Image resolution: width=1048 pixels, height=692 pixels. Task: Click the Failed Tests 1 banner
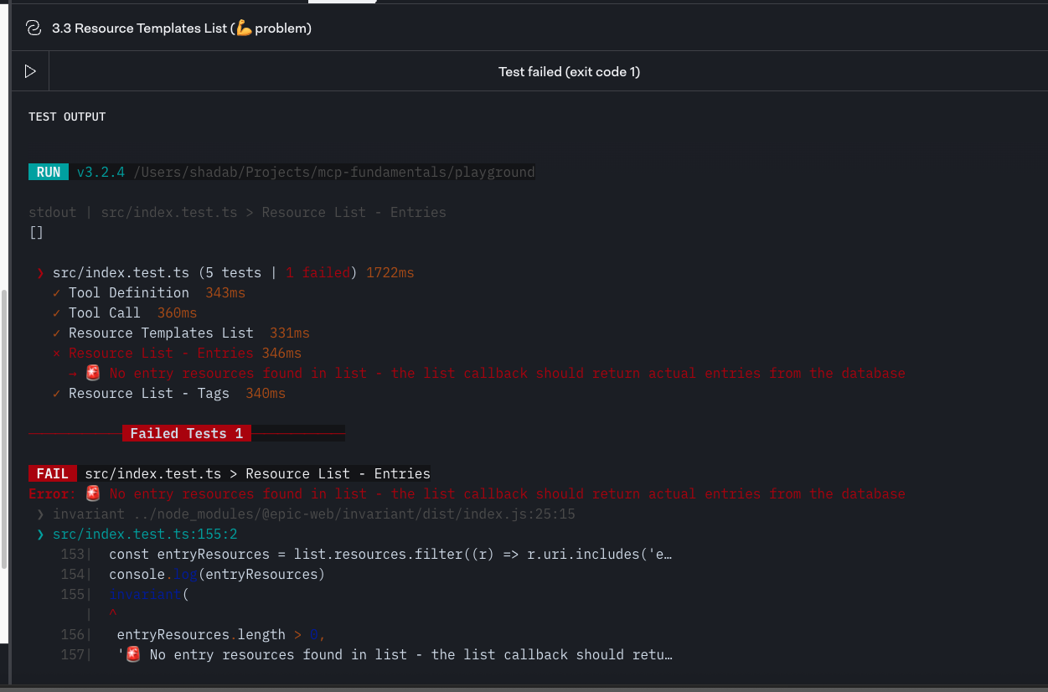point(186,433)
